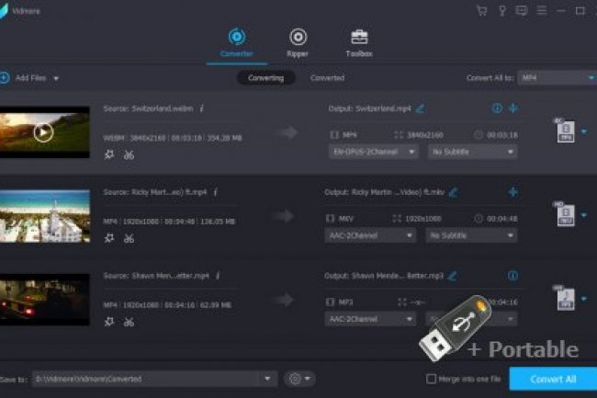This screenshot has width=597, height=398.
Task: Open the shopping cart icon
Action: coord(481,11)
